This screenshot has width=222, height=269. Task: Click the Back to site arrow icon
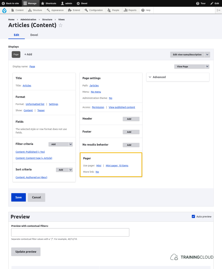coord(3,3)
